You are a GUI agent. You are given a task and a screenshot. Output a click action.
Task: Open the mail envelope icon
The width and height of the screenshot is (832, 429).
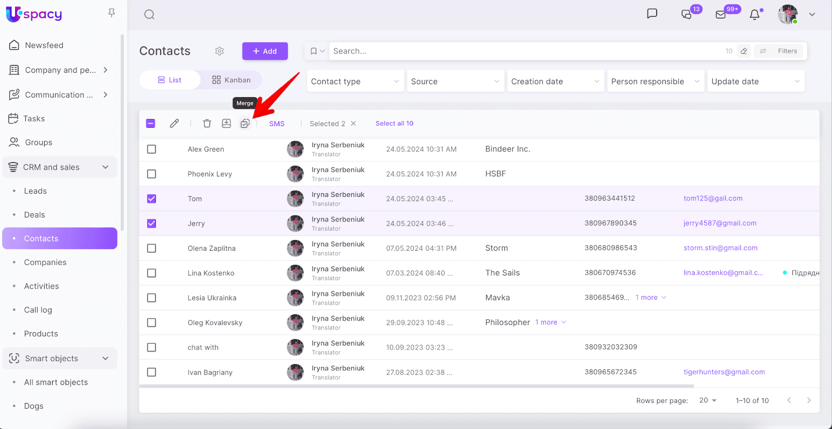pyautogui.click(x=721, y=15)
